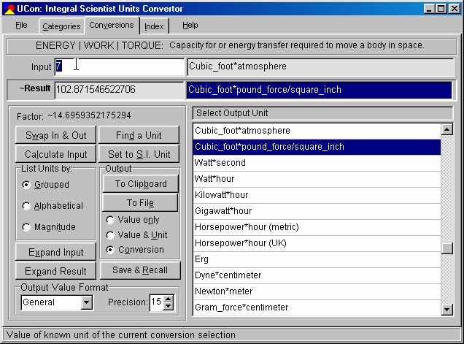
Task: Click the highlighted result unit field
Action: [x=320, y=90]
